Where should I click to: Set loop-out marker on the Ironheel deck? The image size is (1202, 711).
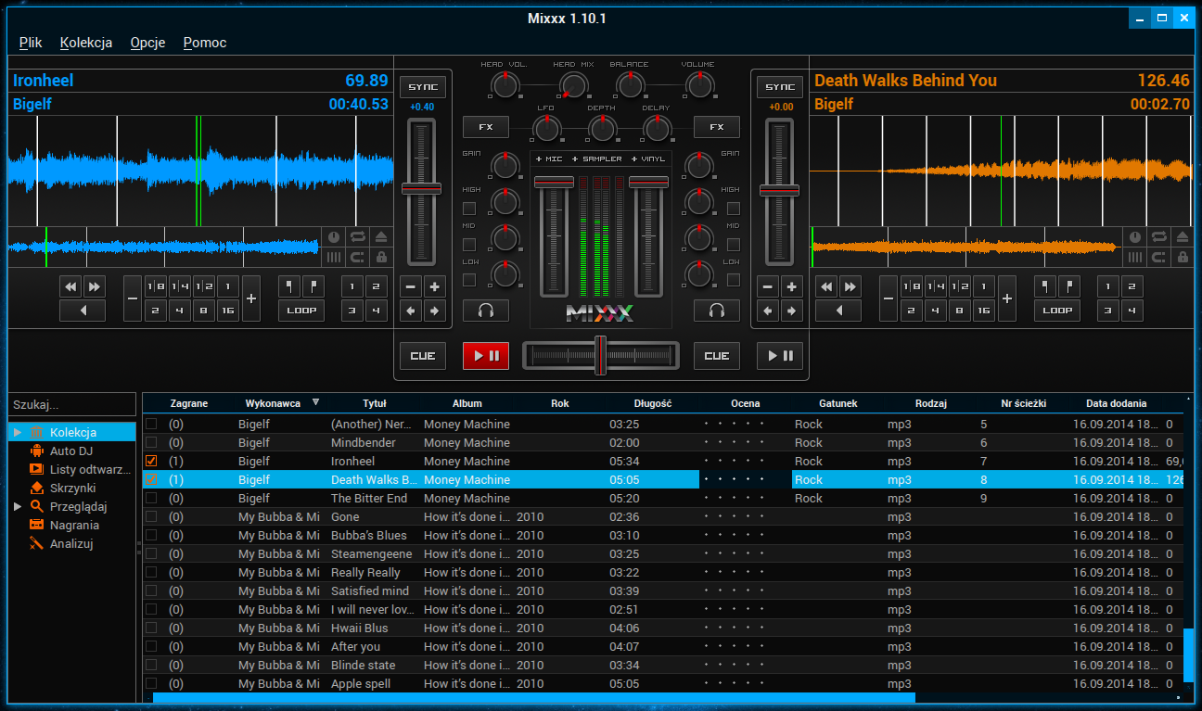[x=313, y=286]
